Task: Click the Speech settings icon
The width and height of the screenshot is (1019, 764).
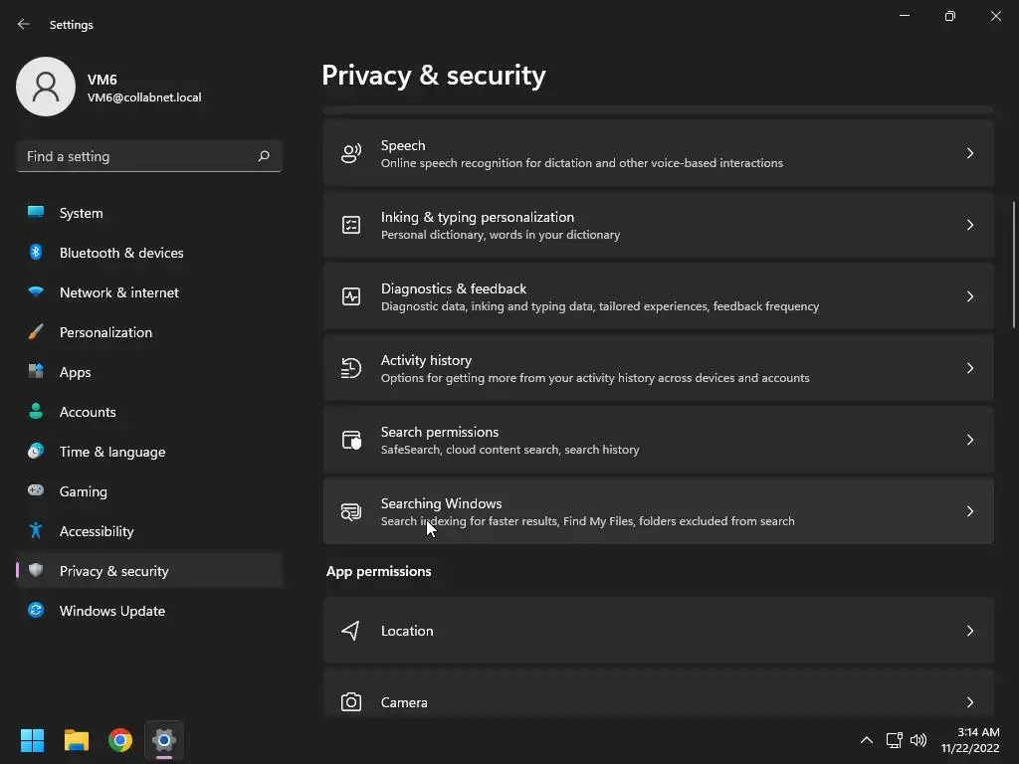Action: 351,153
